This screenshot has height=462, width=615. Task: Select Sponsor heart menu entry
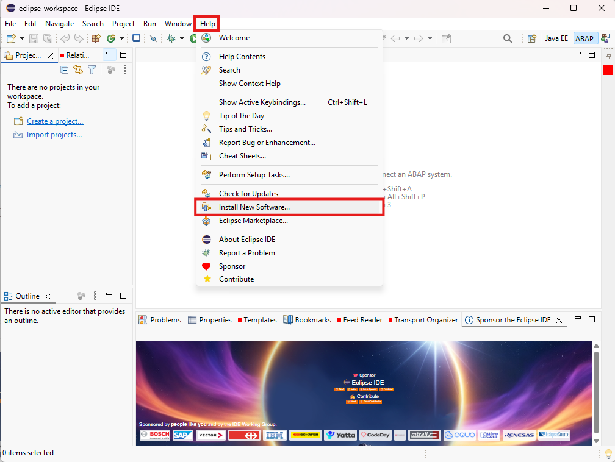tap(289, 266)
